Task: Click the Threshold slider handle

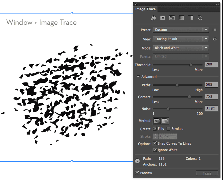Action: click(x=191, y=64)
